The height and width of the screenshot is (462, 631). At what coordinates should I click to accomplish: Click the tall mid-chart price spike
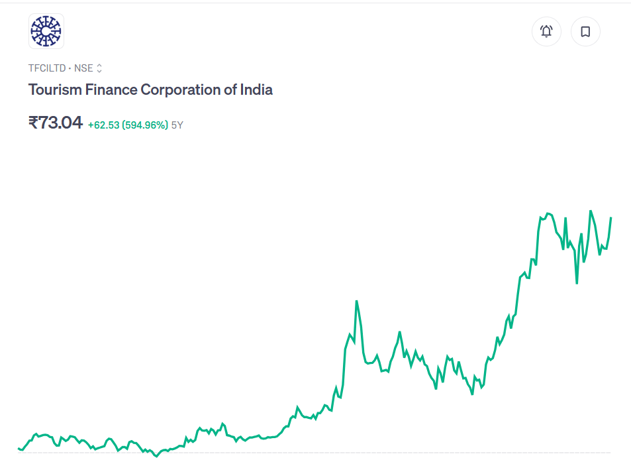pos(357,302)
